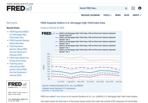Click the article title FRED Expands AD&Co

[x=73, y=23]
